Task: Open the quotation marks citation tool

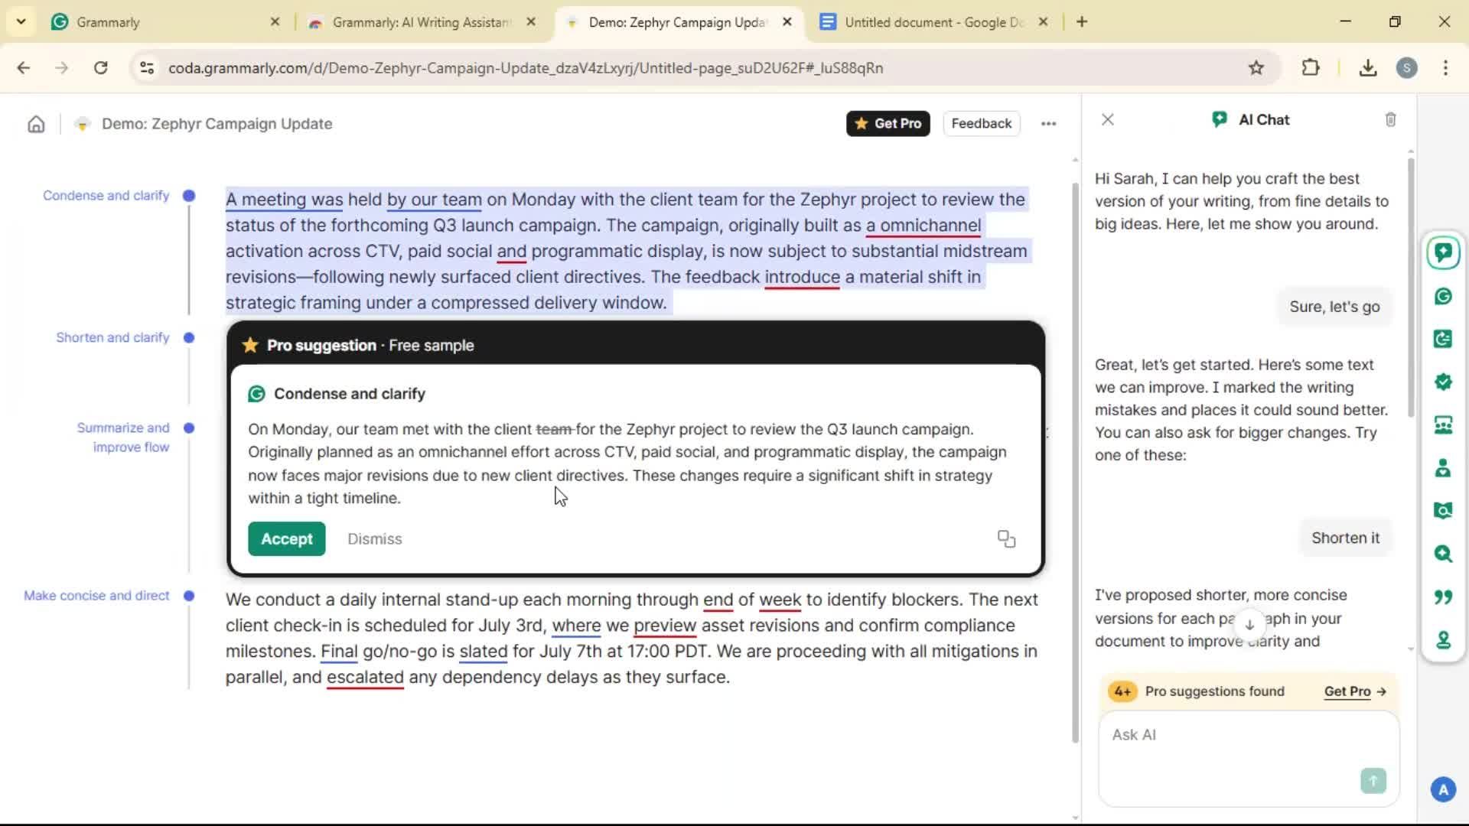Action: pyautogui.click(x=1443, y=597)
